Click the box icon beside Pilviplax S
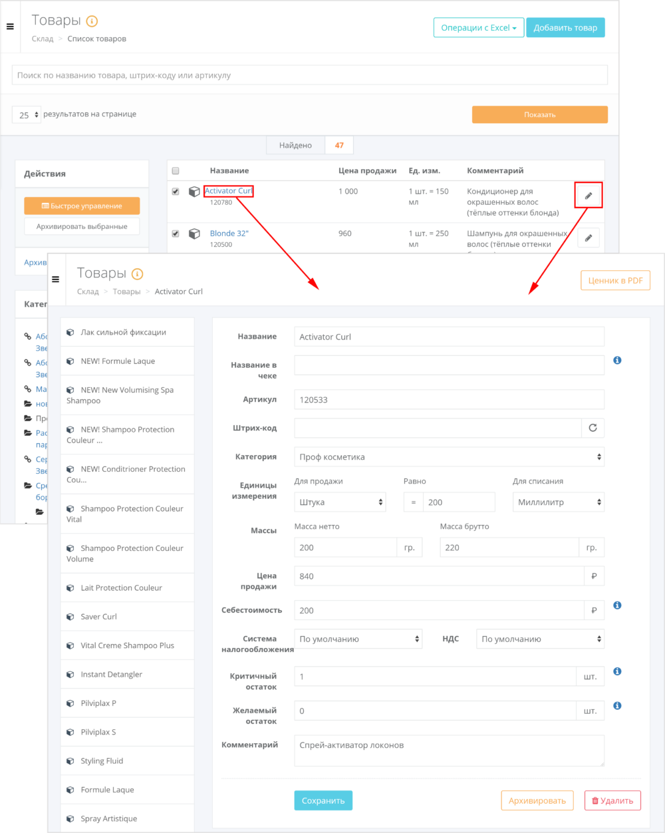This screenshot has width=665, height=833. tap(70, 733)
